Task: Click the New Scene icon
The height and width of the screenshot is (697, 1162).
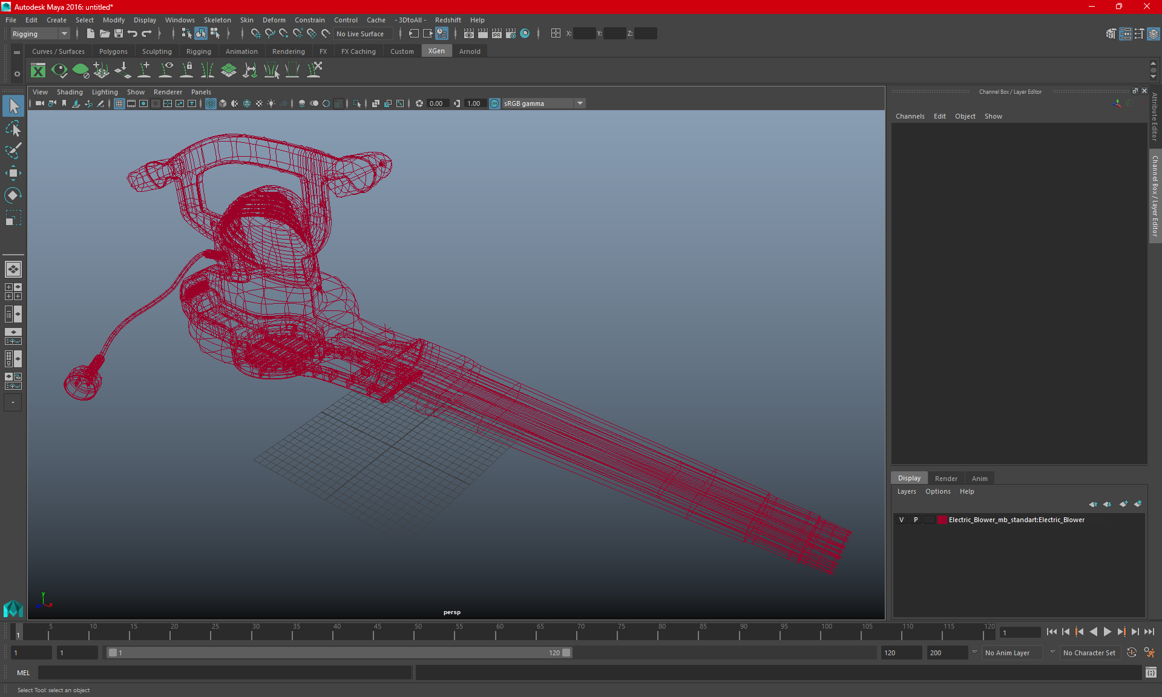Action: click(90, 34)
